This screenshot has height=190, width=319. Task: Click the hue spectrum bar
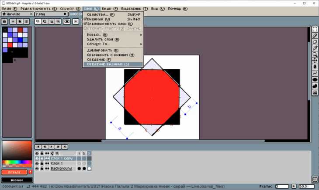(x=17, y=162)
